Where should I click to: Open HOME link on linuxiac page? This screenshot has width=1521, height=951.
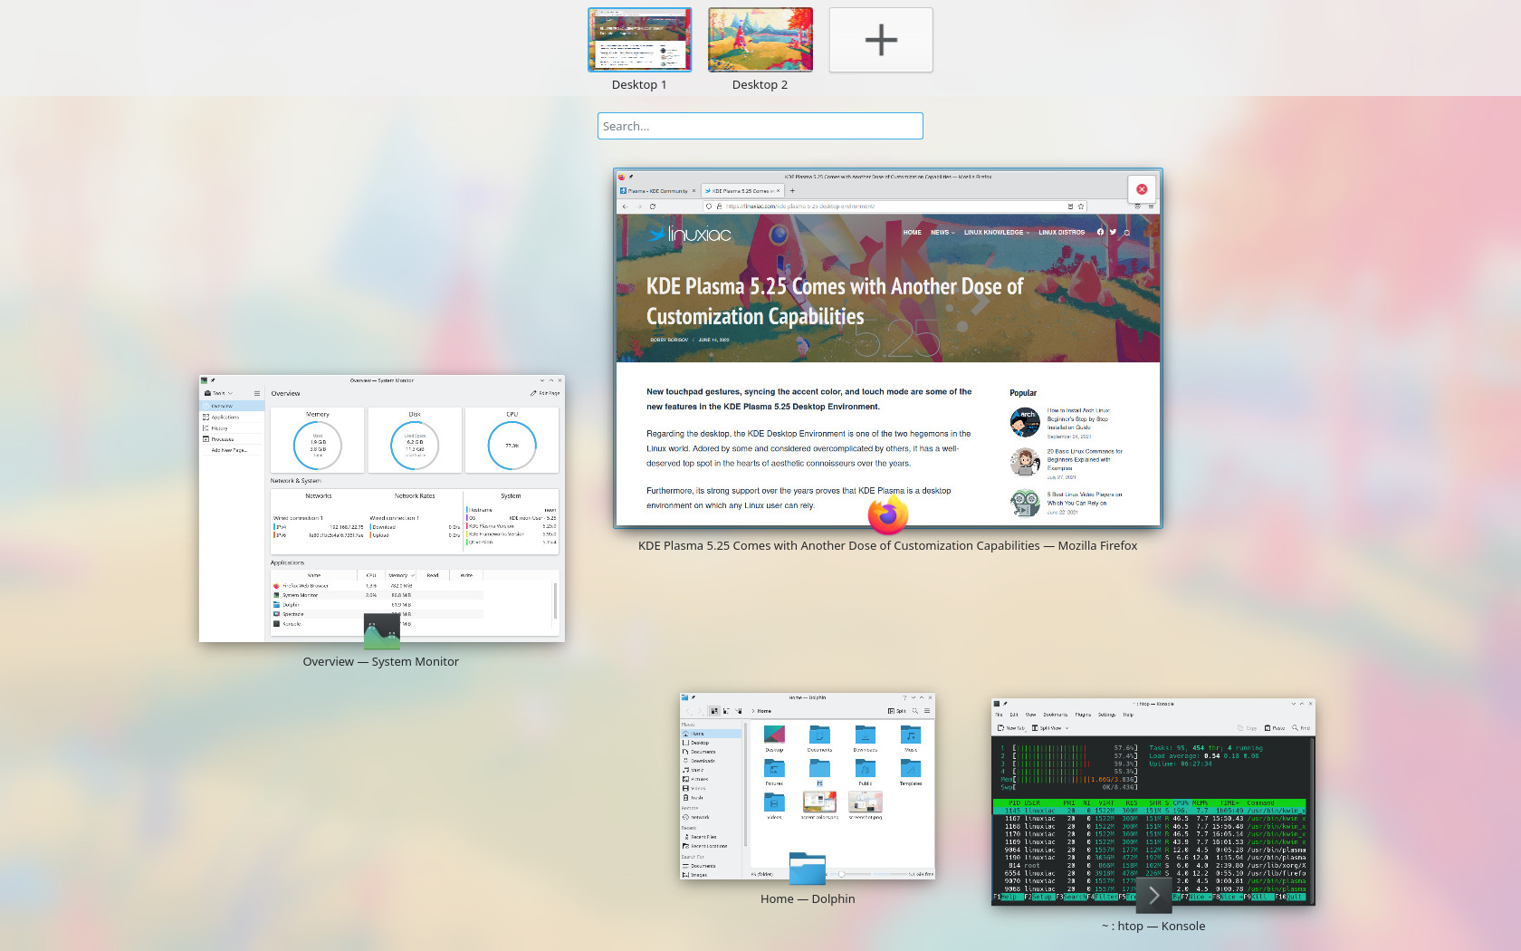tap(912, 233)
